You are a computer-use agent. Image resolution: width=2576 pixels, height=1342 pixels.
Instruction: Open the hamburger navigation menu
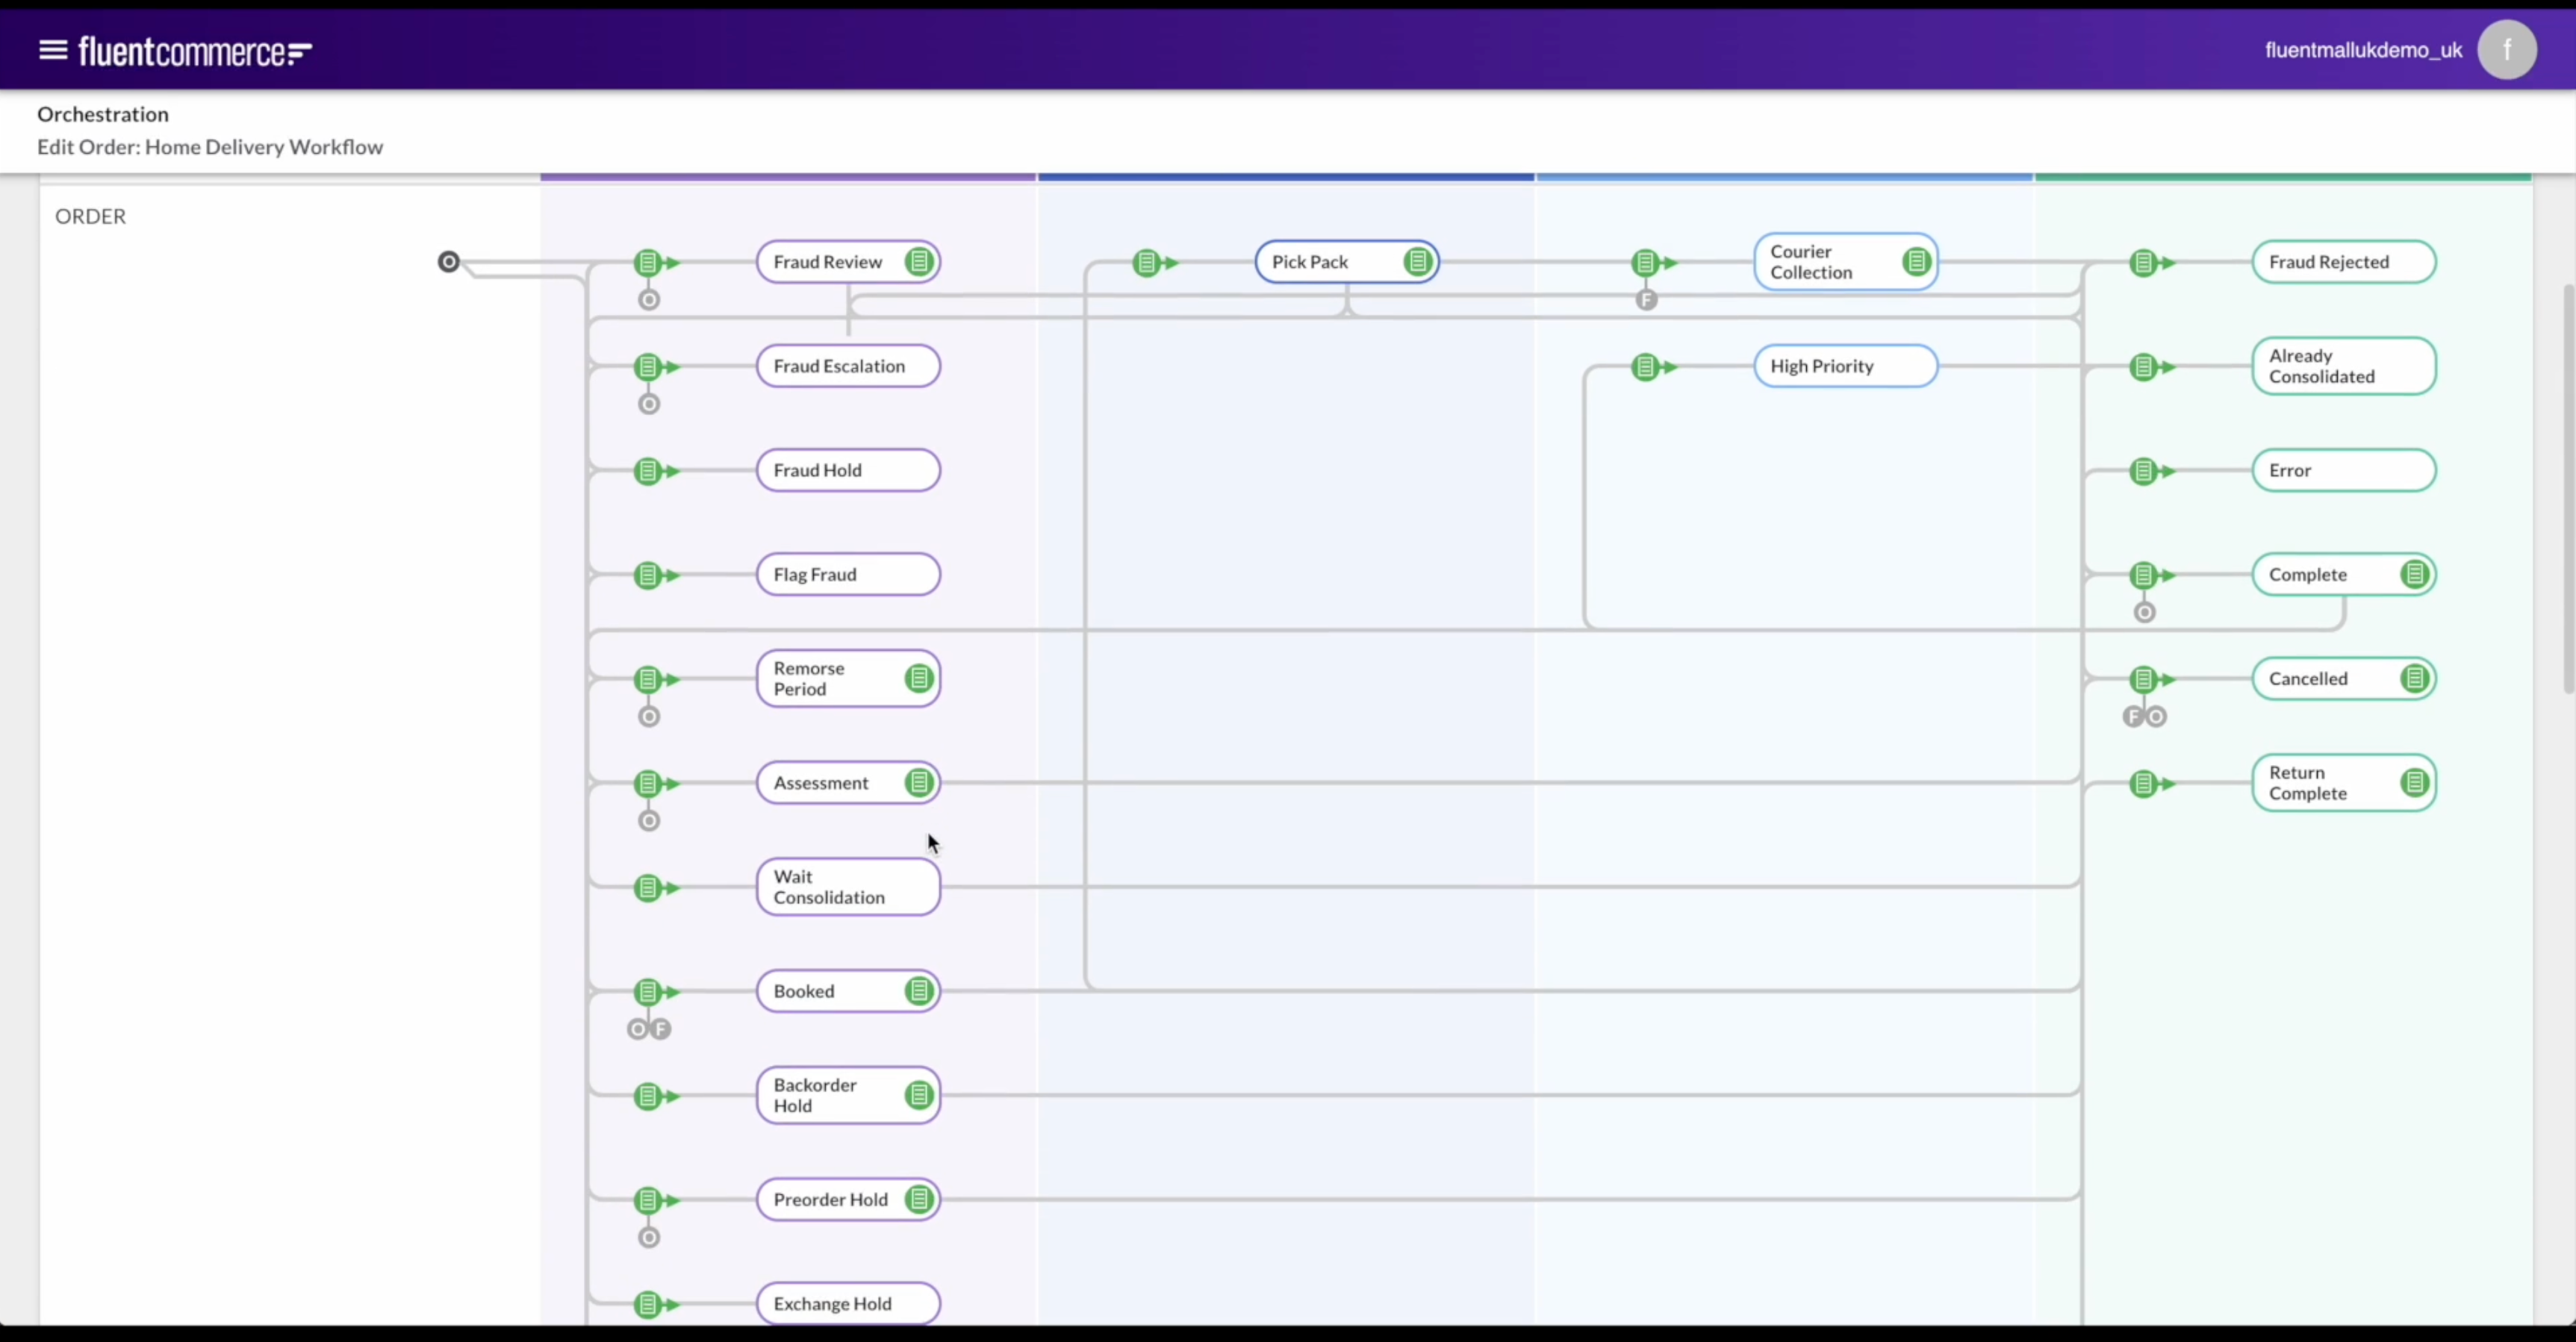52,50
